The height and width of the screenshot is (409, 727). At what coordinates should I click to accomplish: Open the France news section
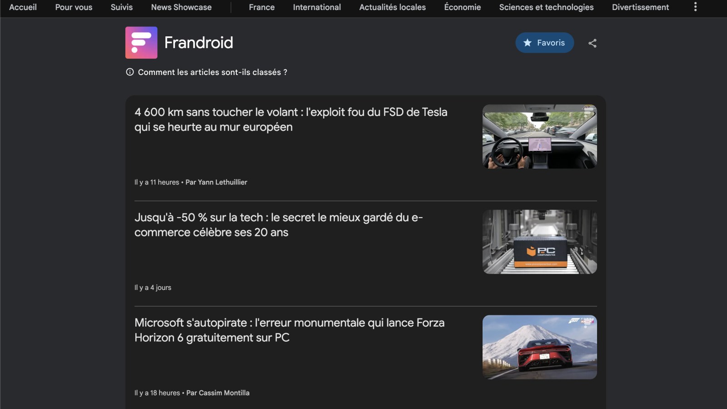(262, 7)
